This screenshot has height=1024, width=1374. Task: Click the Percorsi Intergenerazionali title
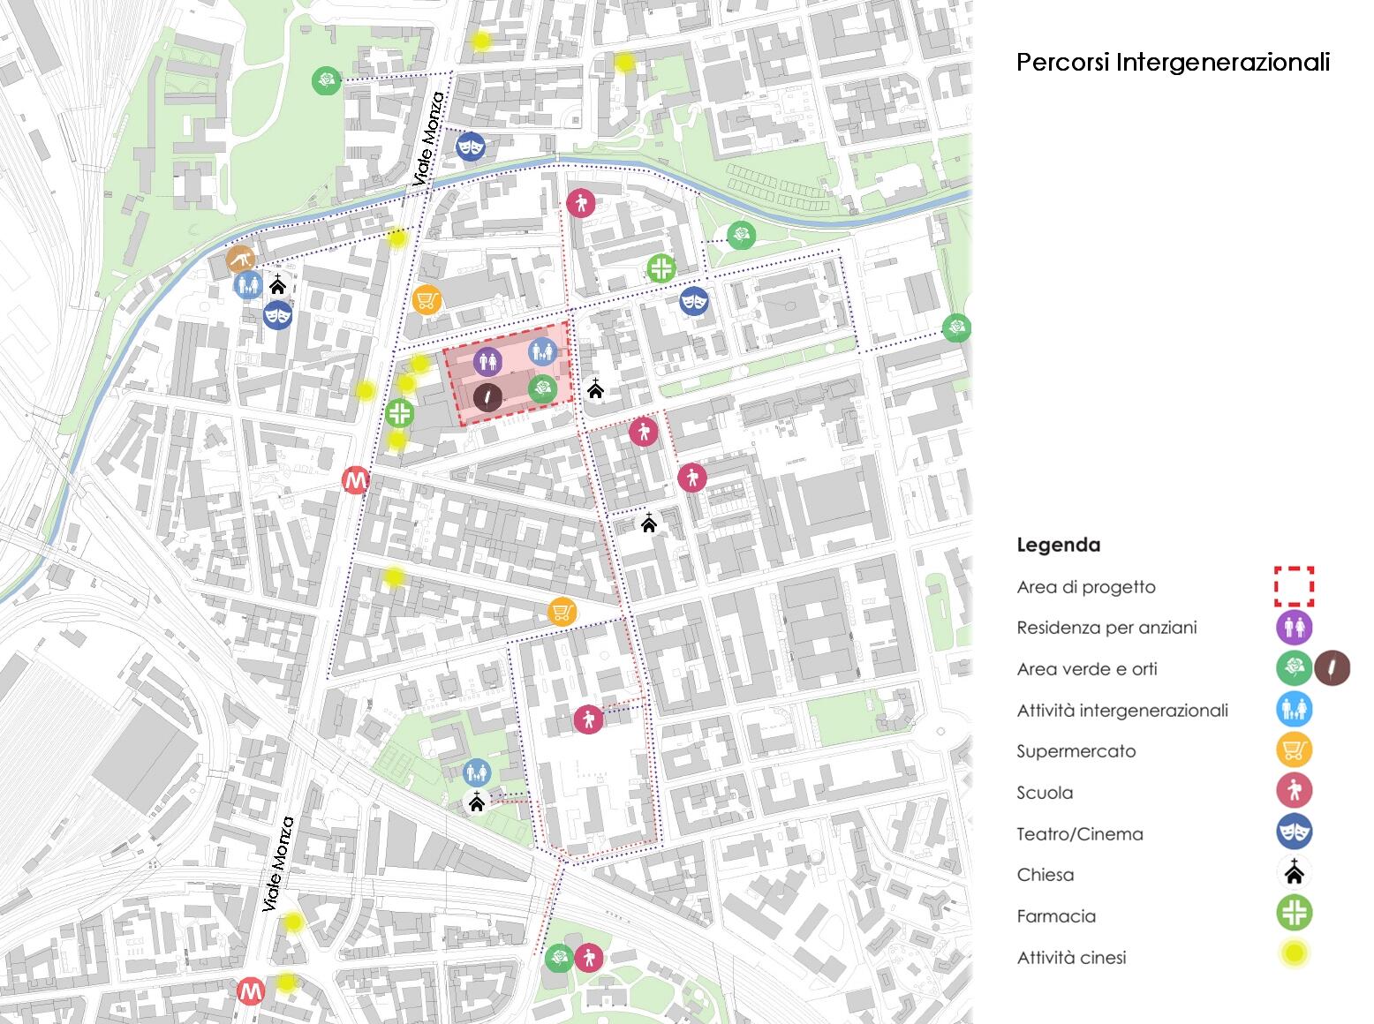1173,63
